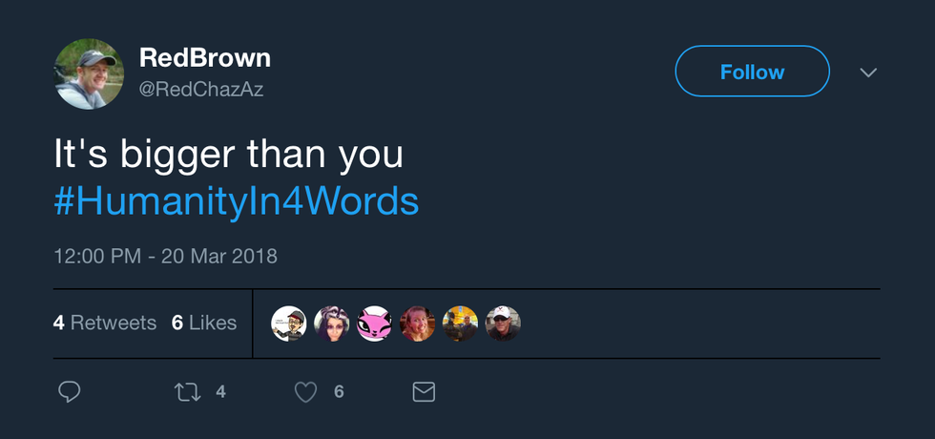View the 6 Likes list

pos(204,323)
